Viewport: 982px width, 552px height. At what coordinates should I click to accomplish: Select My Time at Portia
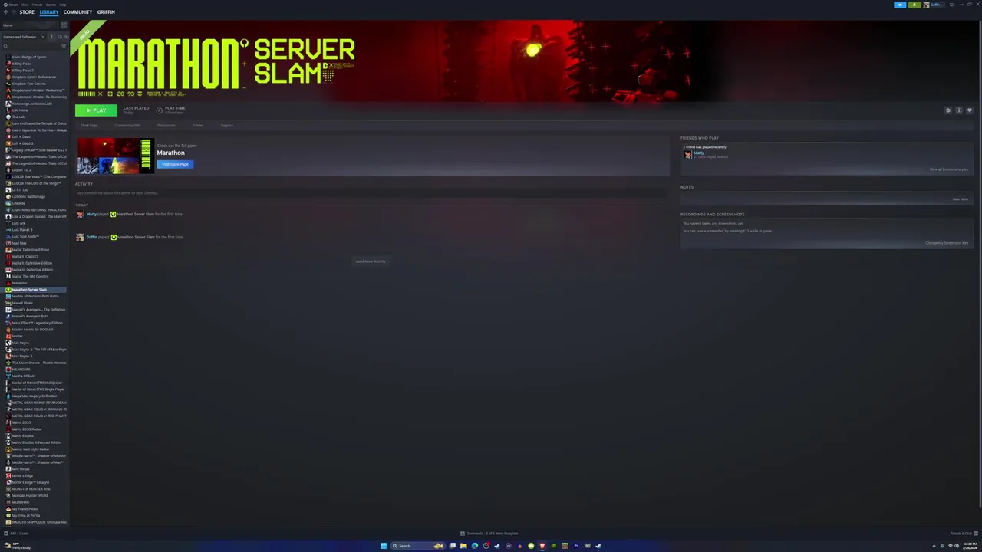pos(26,515)
